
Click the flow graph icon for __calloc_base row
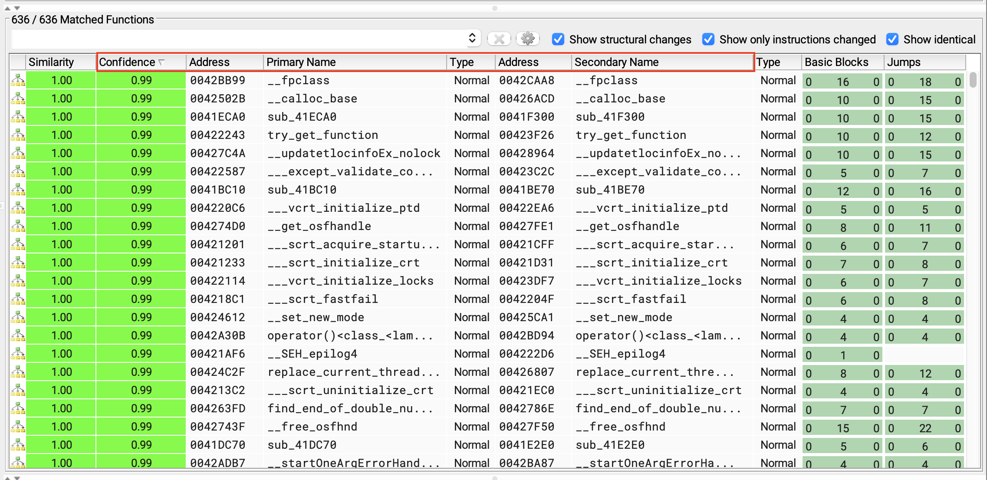click(x=18, y=99)
